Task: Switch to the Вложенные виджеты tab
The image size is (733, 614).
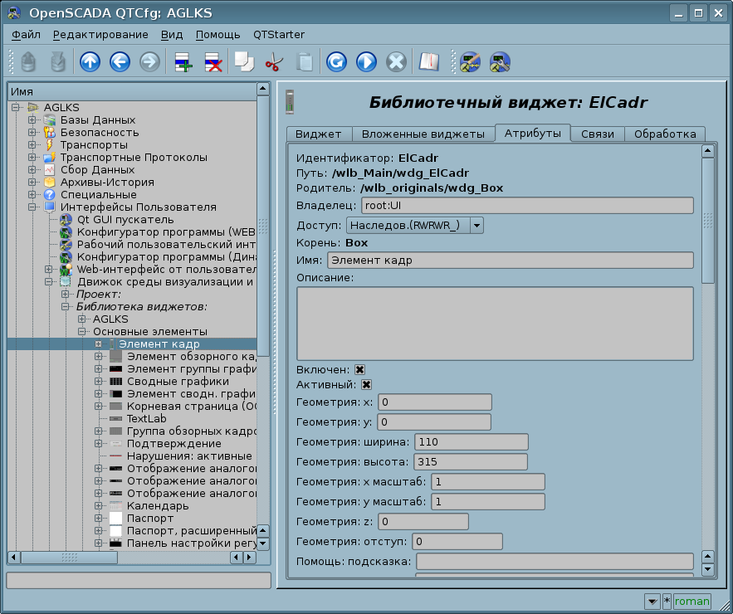Action: pyautogui.click(x=423, y=134)
